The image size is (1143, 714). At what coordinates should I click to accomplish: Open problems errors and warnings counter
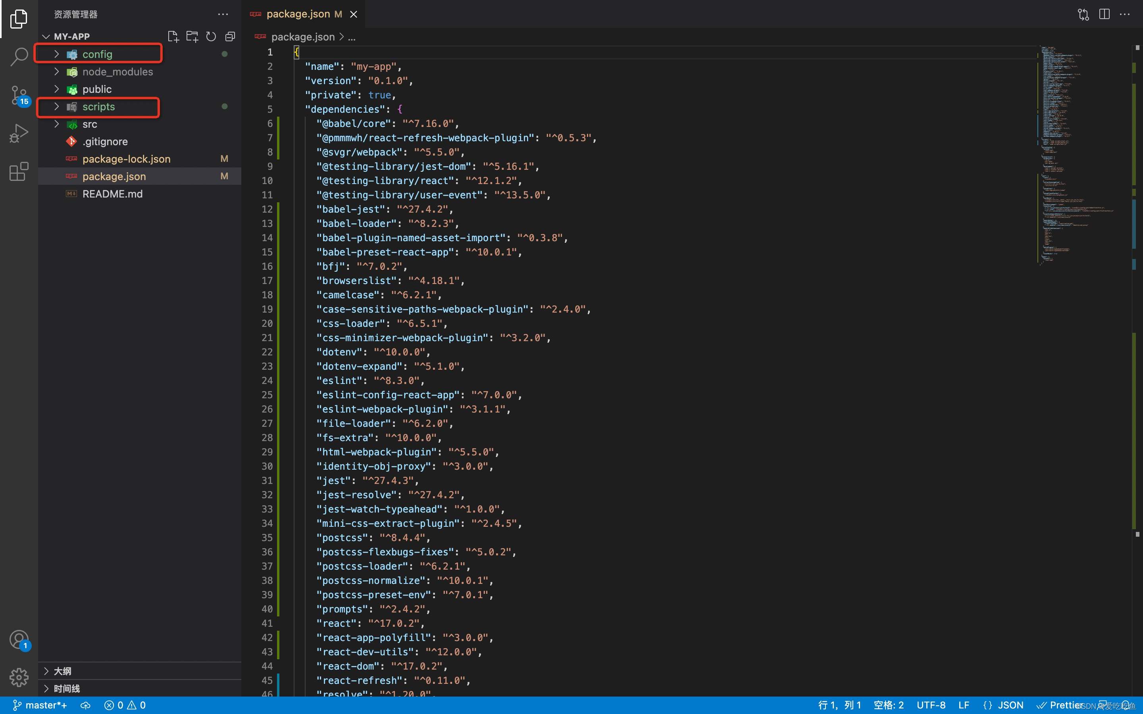point(125,705)
